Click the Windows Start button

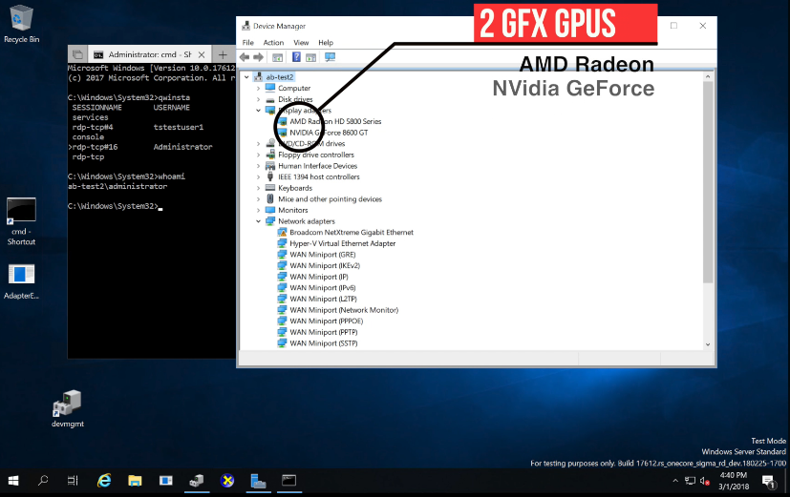(14, 481)
